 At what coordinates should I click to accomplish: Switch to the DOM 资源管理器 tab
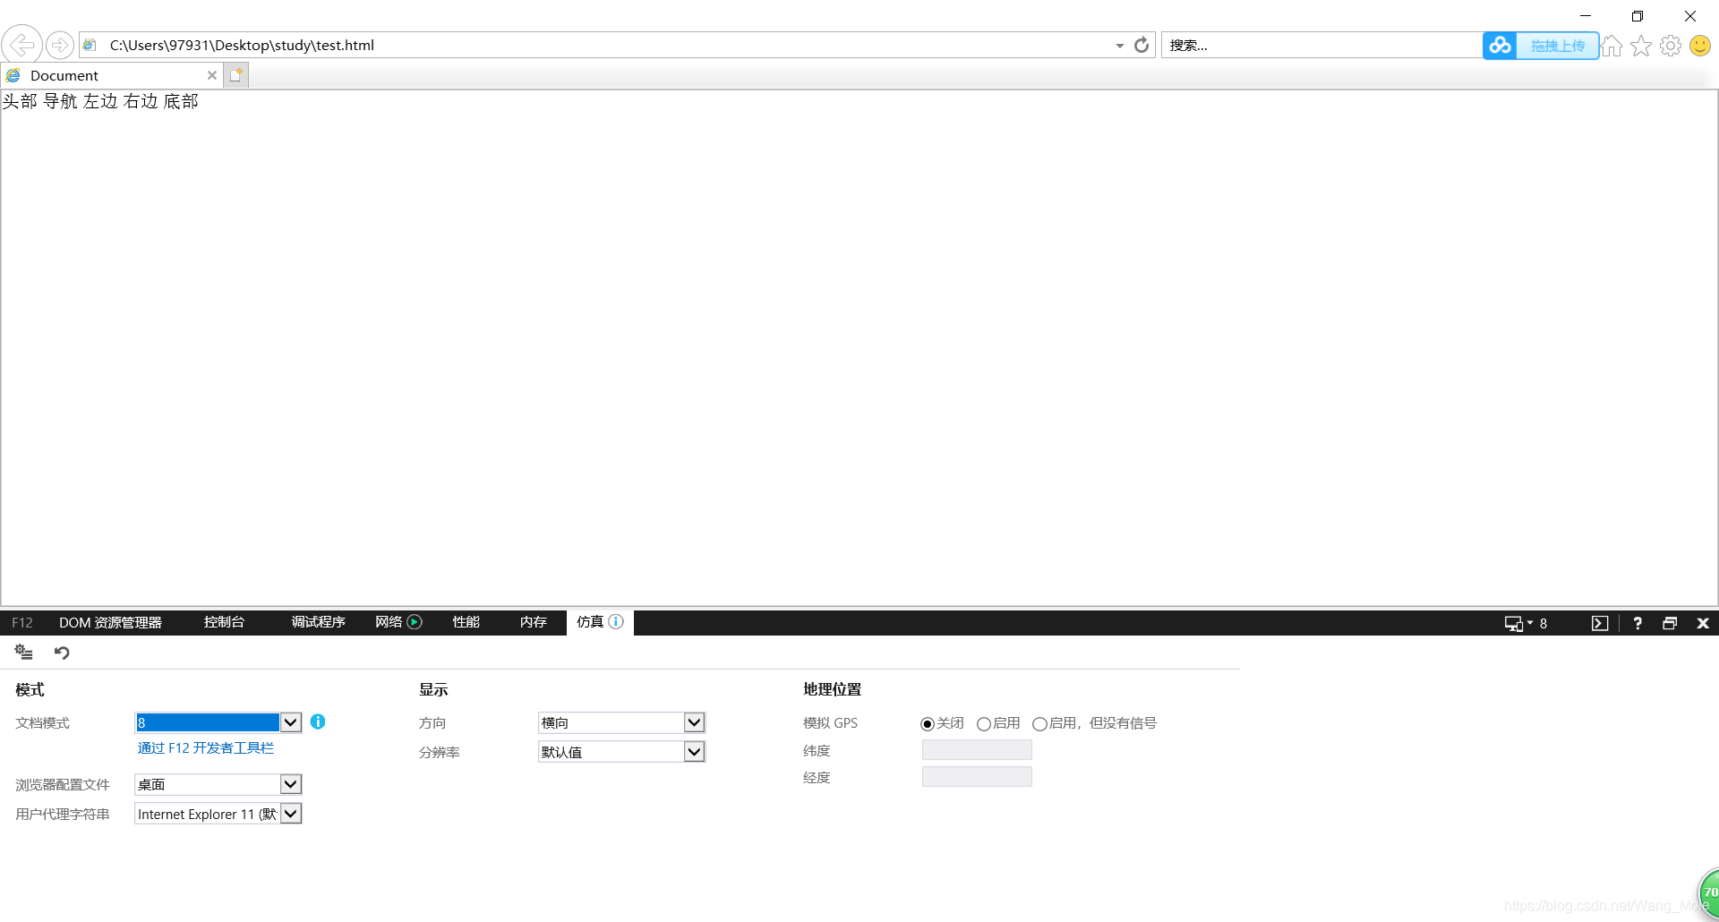click(109, 622)
